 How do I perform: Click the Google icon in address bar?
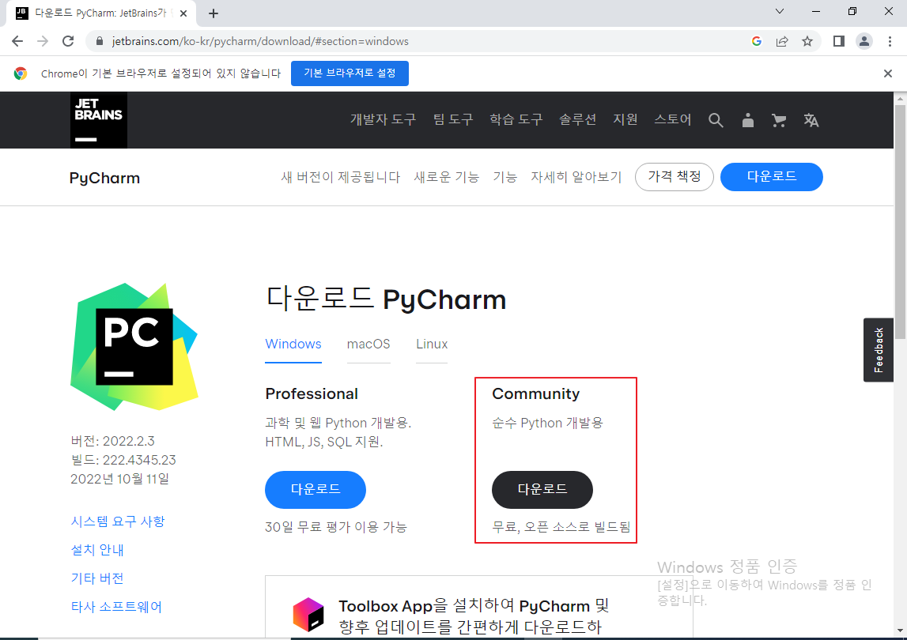(757, 41)
